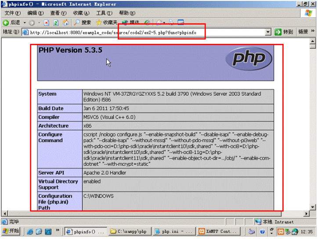318x239 pixels.
Task: Expand the Mail button dropdown arrow
Action: pyautogui.click(x=164, y=23)
